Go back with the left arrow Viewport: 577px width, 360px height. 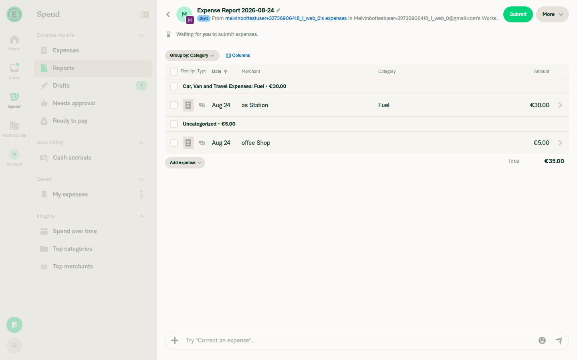168,14
